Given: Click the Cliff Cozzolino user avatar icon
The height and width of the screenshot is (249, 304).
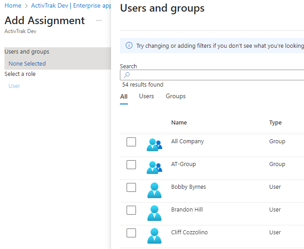Looking at the screenshot, I should [x=154, y=236].
